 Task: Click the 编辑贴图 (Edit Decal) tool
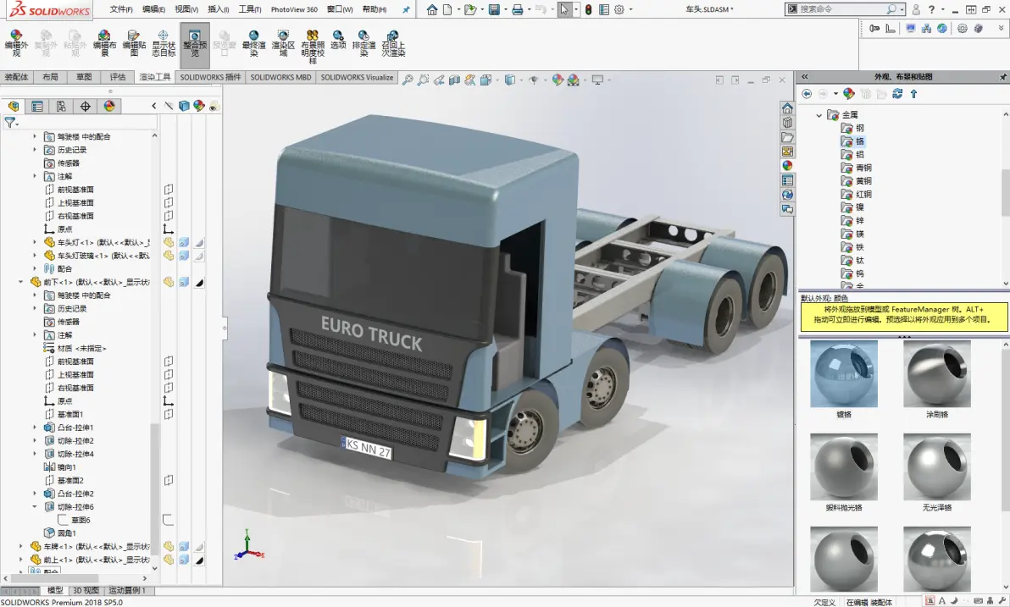[133, 43]
